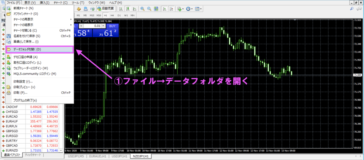The height and width of the screenshot is (160, 364).
Task: Open the ヘルプ (H) menu
Action: [x=115, y=2]
